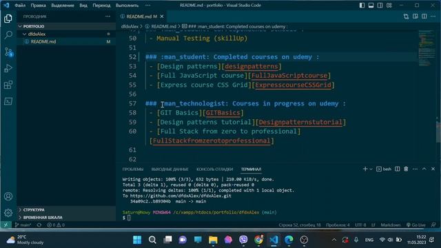This screenshot has height=248, width=441.
Task: Open README.md in the explorer tree
Action: (43, 41)
